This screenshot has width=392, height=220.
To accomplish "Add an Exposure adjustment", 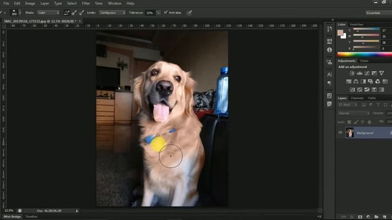I will click(374, 73).
